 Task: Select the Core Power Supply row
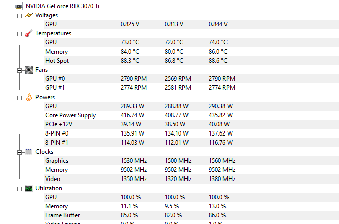192,115
